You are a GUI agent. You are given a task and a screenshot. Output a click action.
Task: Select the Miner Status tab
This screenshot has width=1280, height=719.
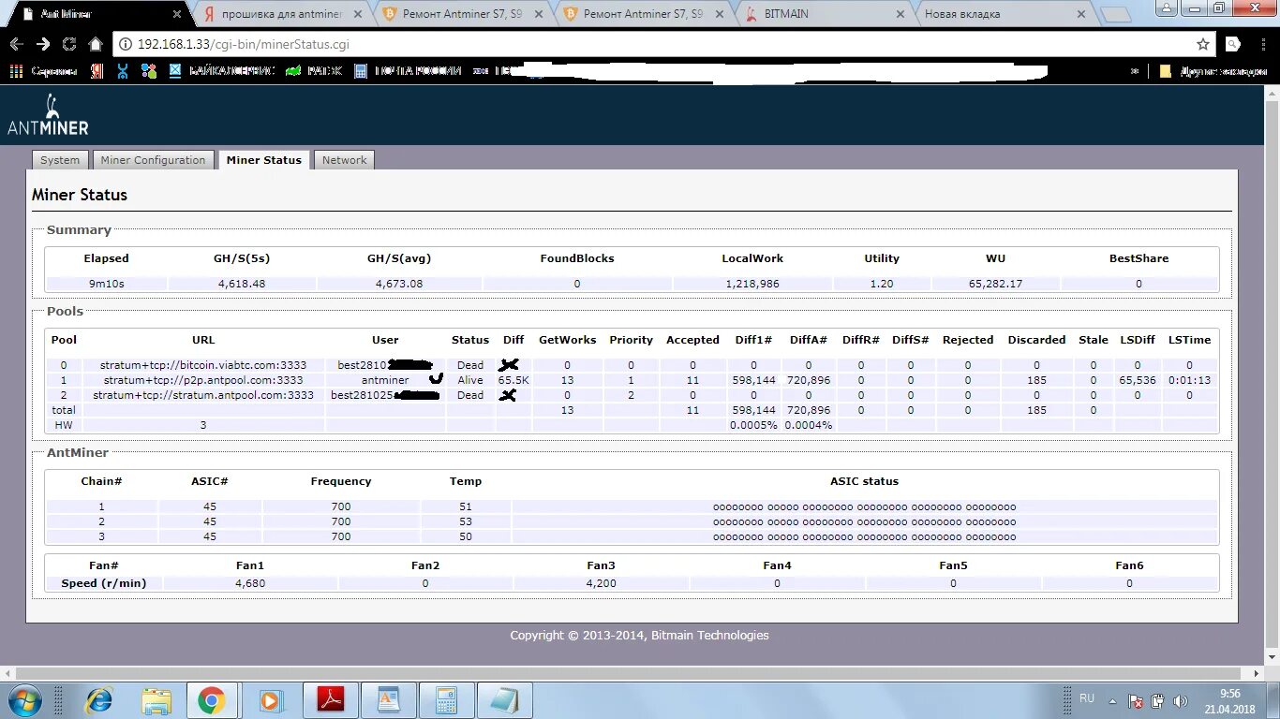coord(263,160)
